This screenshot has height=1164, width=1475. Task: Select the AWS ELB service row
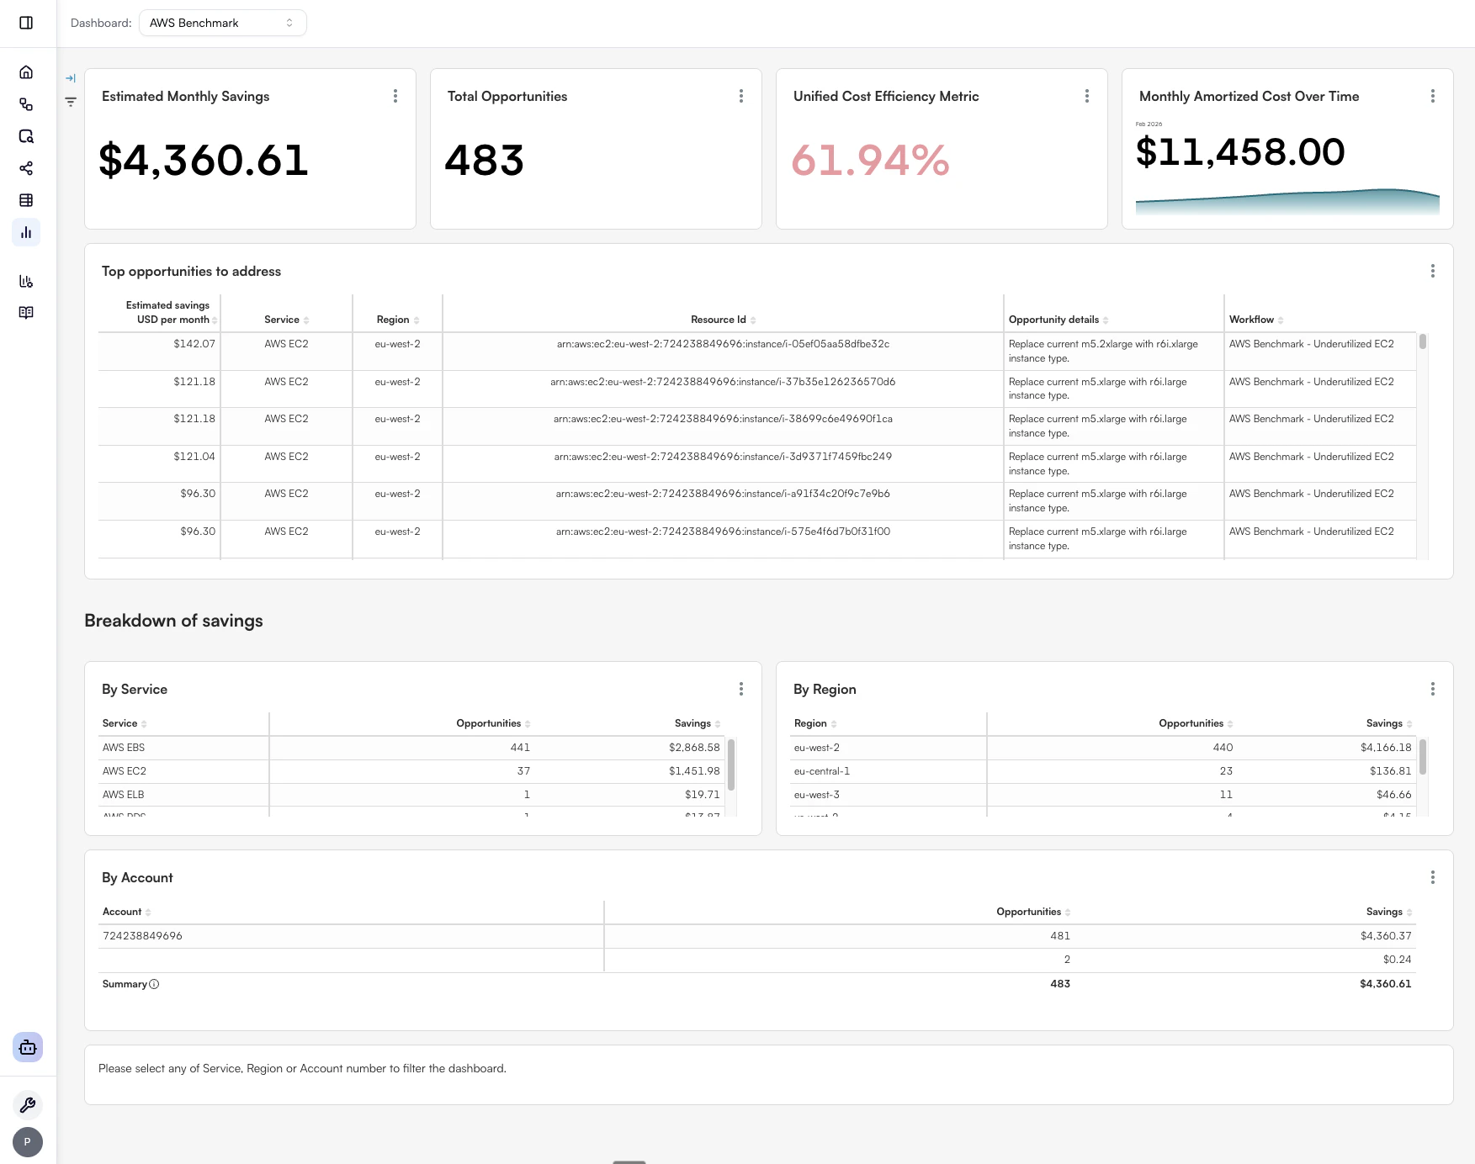click(411, 795)
